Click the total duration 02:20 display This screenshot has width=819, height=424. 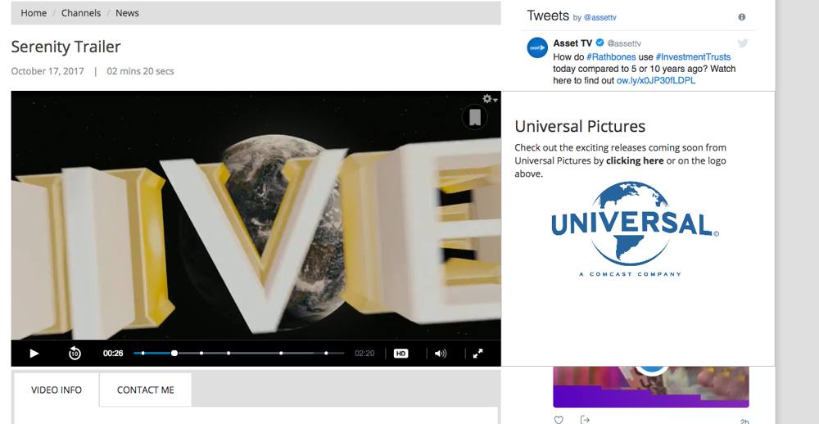point(364,354)
